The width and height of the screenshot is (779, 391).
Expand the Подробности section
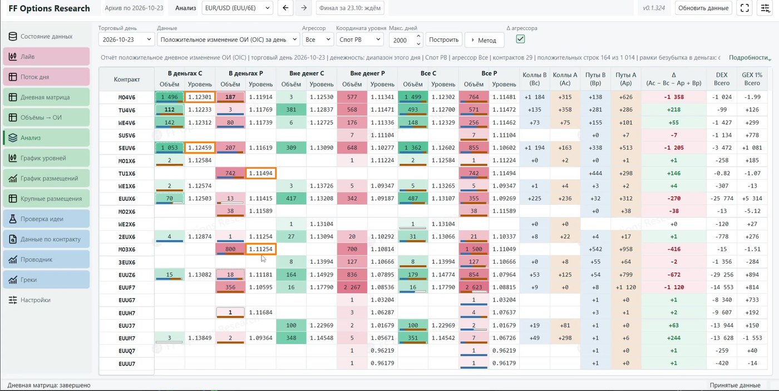pos(750,57)
